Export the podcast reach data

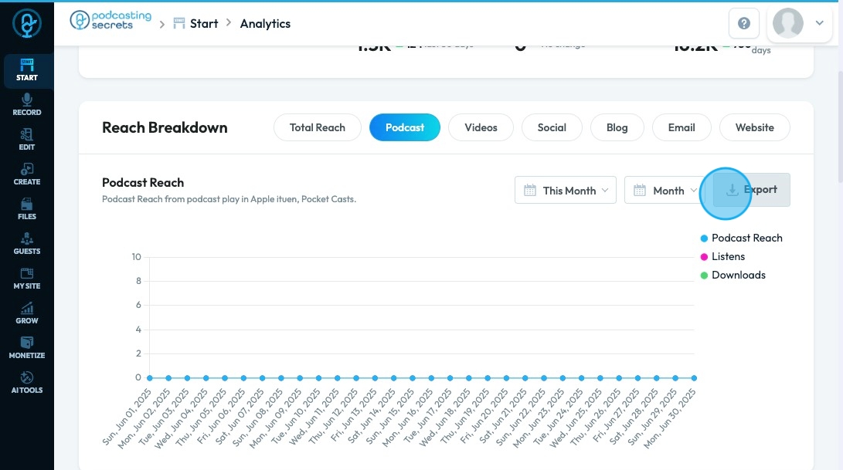click(752, 190)
